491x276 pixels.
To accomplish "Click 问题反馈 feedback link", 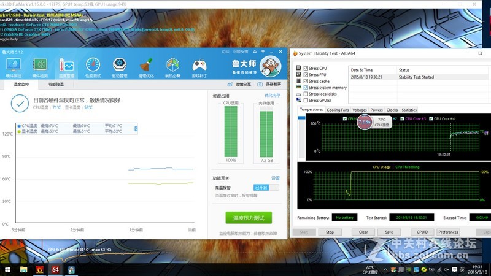I will (x=240, y=52).
